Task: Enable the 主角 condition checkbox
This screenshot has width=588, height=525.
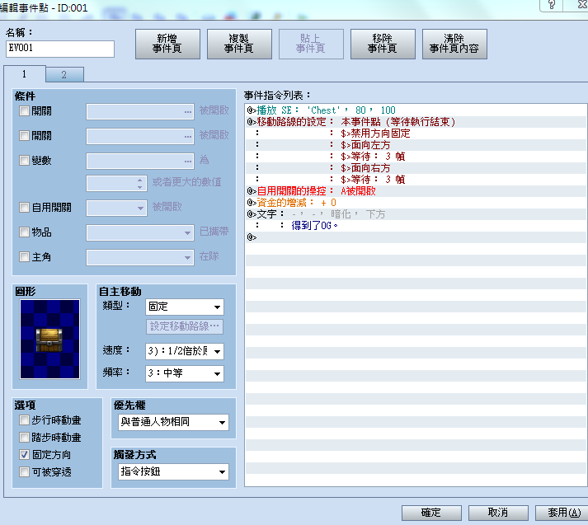Action: pos(24,256)
